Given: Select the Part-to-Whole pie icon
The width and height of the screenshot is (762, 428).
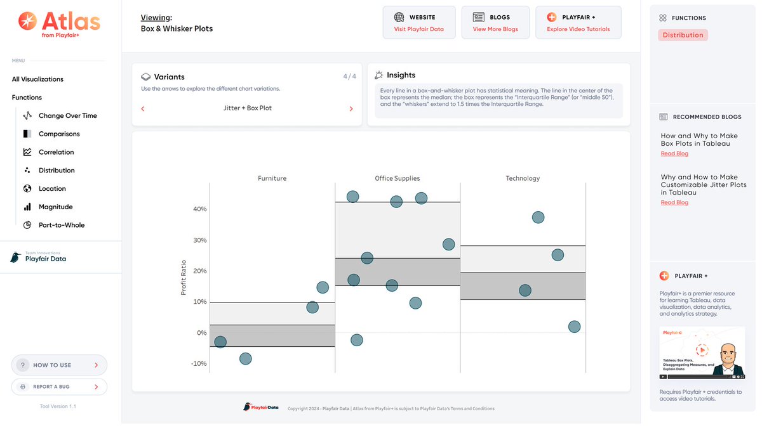Looking at the screenshot, I should 27,225.
